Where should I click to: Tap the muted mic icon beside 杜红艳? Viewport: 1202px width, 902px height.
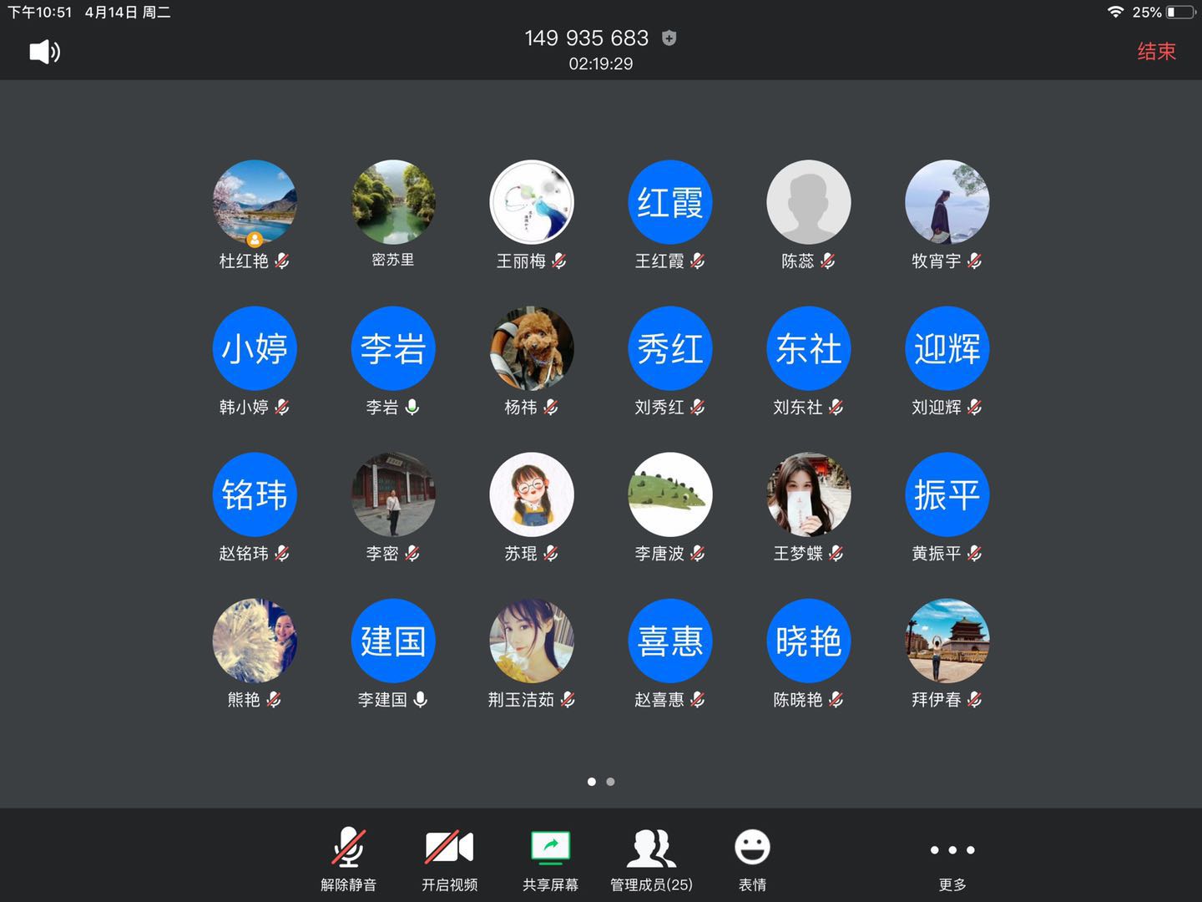pos(282,261)
